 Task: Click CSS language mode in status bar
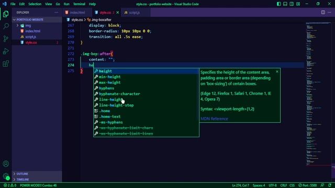pyautogui.click(x=292, y=185)
